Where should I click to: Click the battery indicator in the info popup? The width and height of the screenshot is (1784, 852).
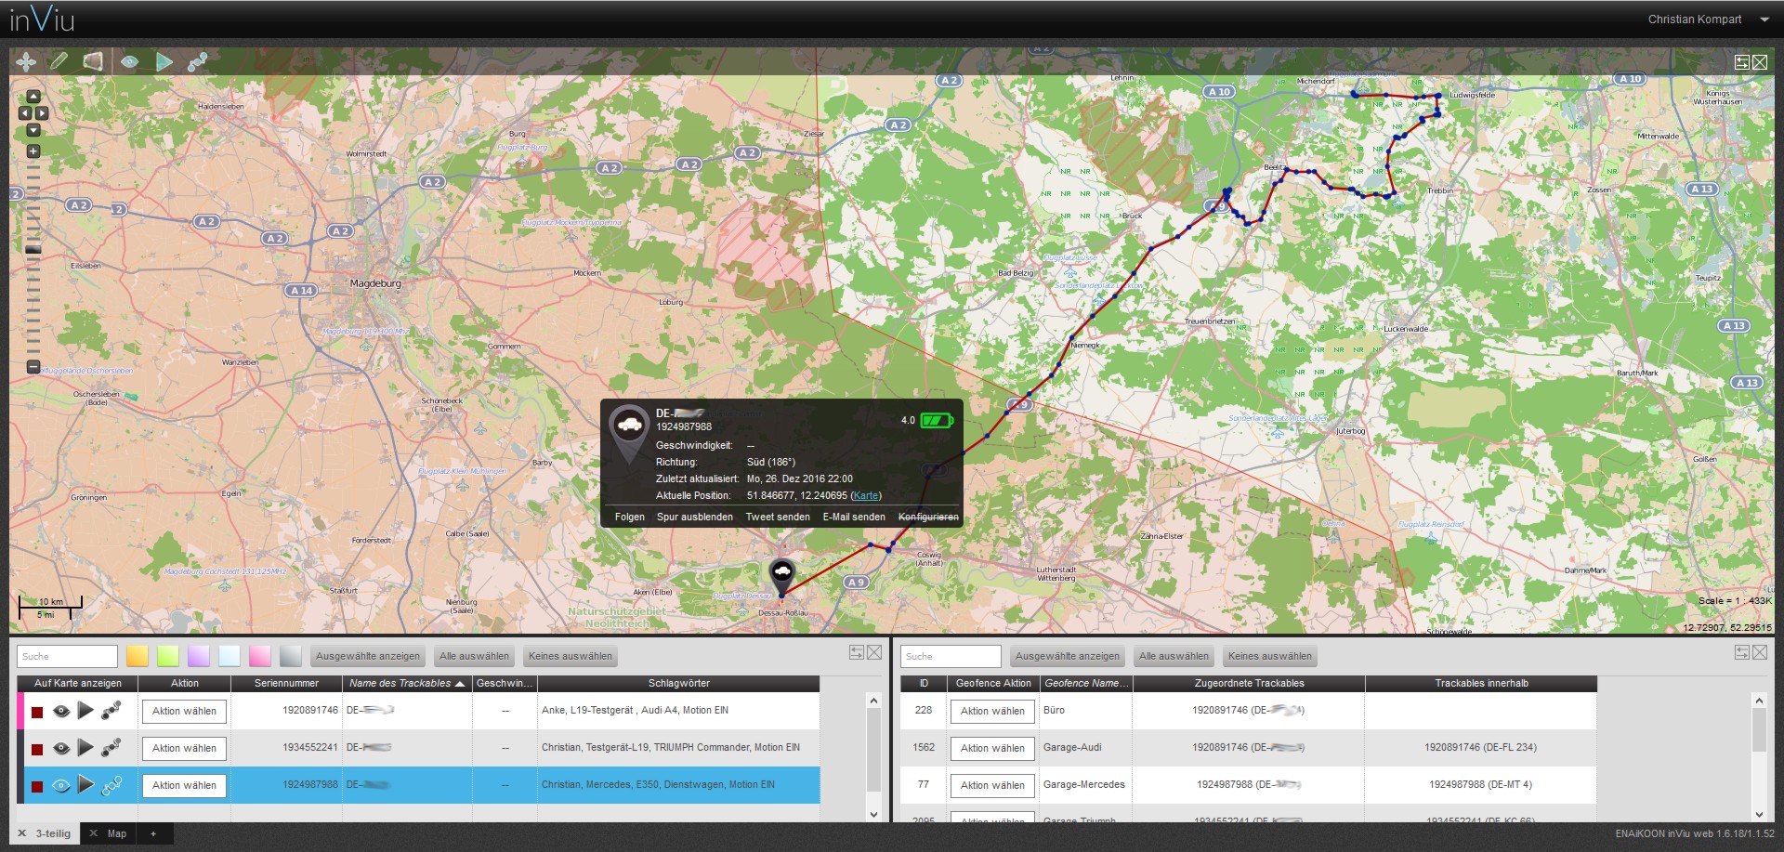point(937,421)
